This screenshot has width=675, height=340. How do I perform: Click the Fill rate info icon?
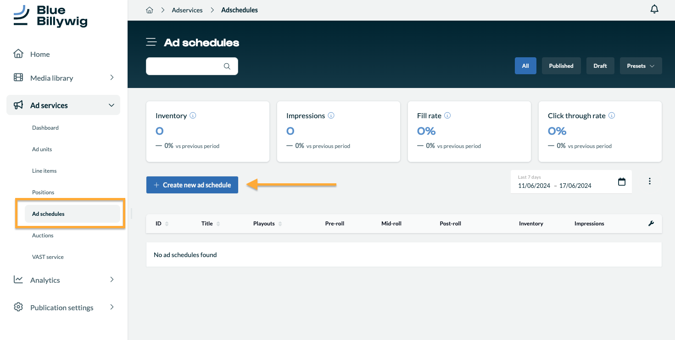[x=447, y=115]
